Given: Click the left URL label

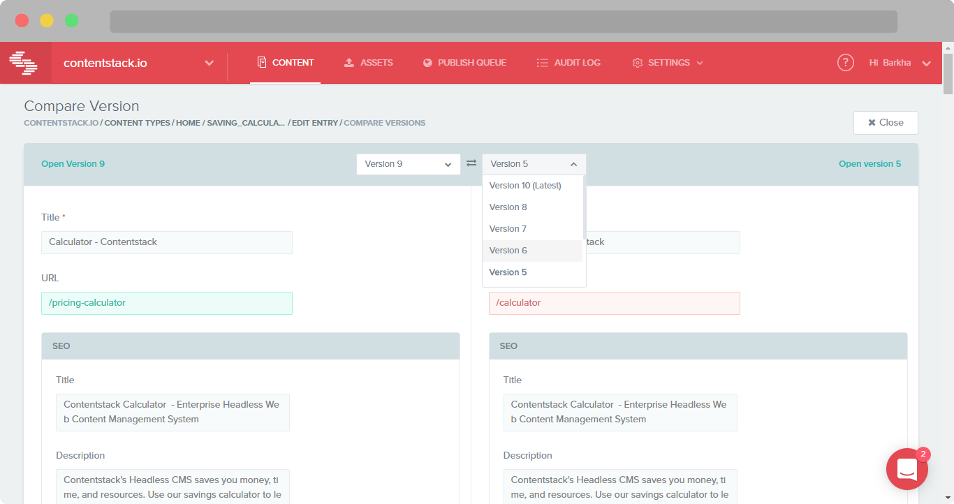Looking at the screenshot, I should point(50,278).
